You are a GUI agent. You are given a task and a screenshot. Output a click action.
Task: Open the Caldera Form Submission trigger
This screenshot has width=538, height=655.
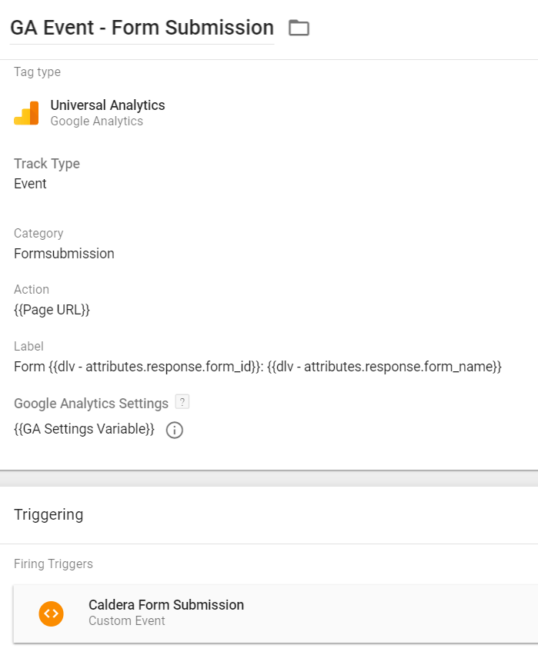[x=166, y=605]
